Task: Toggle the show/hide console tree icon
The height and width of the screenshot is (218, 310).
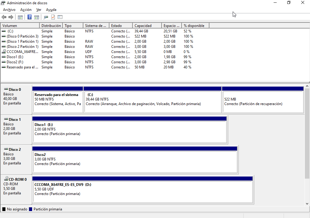Action: [x=20, y=17]
